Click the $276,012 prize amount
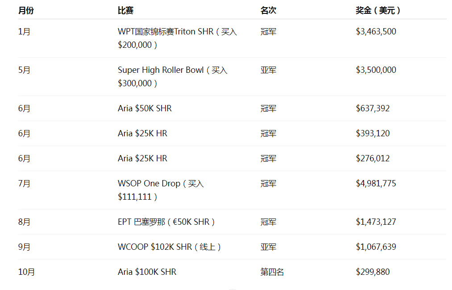The width and height of the screenshot is (452, 290). pos(373,159)
